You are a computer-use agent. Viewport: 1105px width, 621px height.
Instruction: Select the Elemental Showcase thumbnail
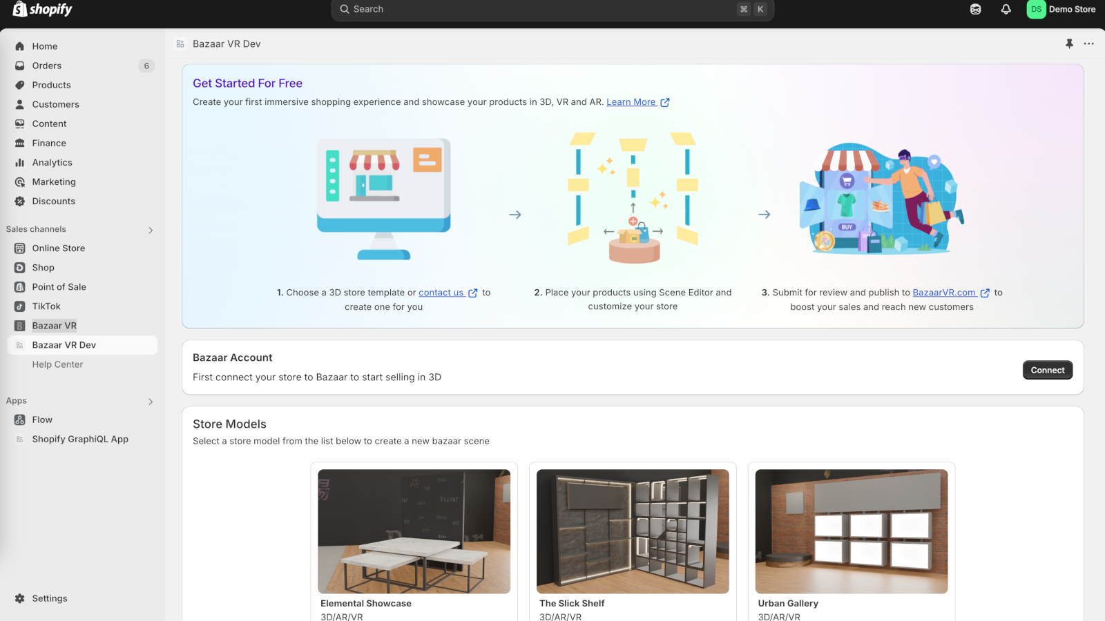click(x=414, y=531)
